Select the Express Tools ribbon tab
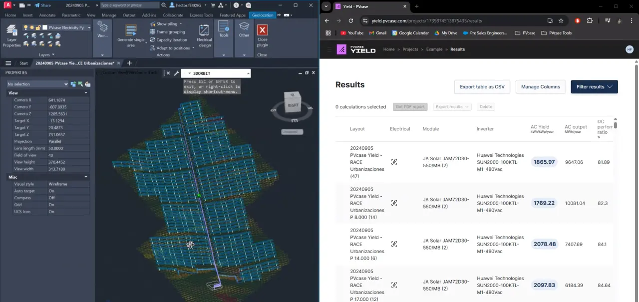The width and height of the screenshot is (639, 302). (201, 15)
